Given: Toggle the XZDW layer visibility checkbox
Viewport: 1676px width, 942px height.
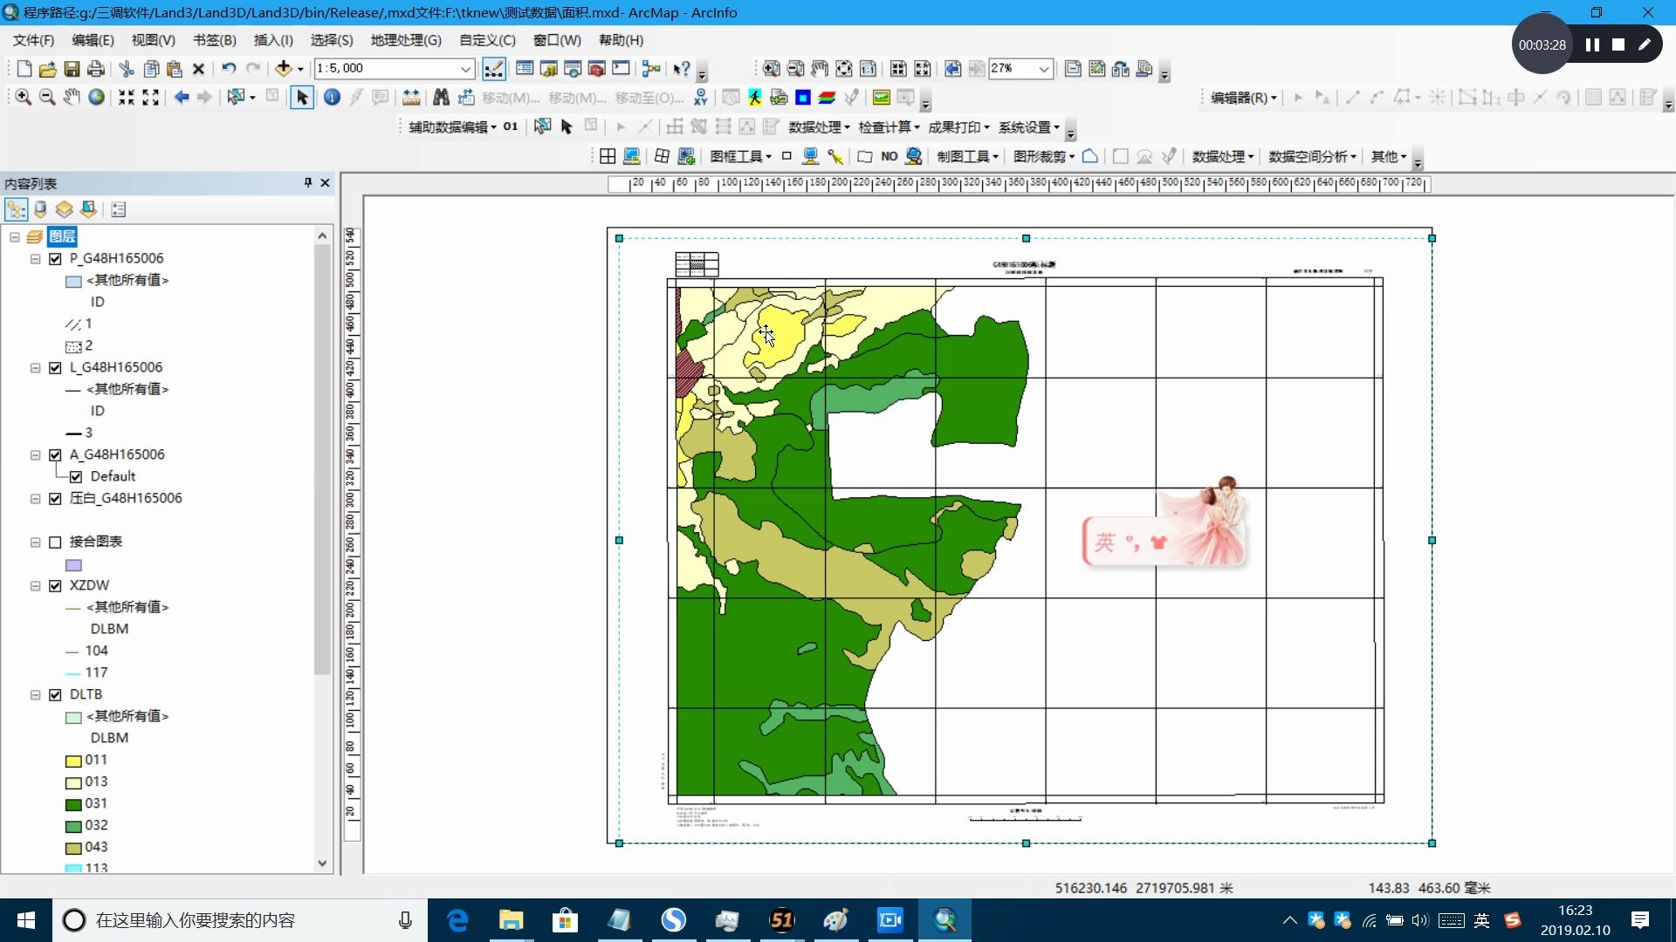Looking at the screenshot, I should (55, 586).
